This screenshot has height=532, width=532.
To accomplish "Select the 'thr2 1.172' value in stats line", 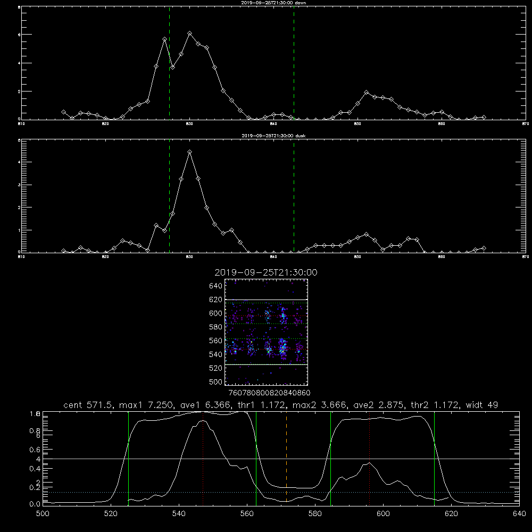I will tap(435, 405).
